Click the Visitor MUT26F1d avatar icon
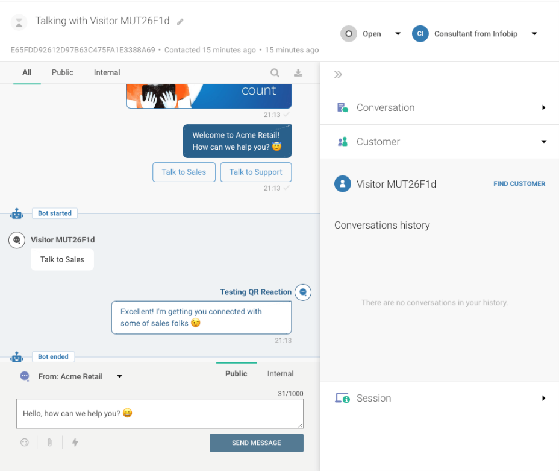 (342, 184)
